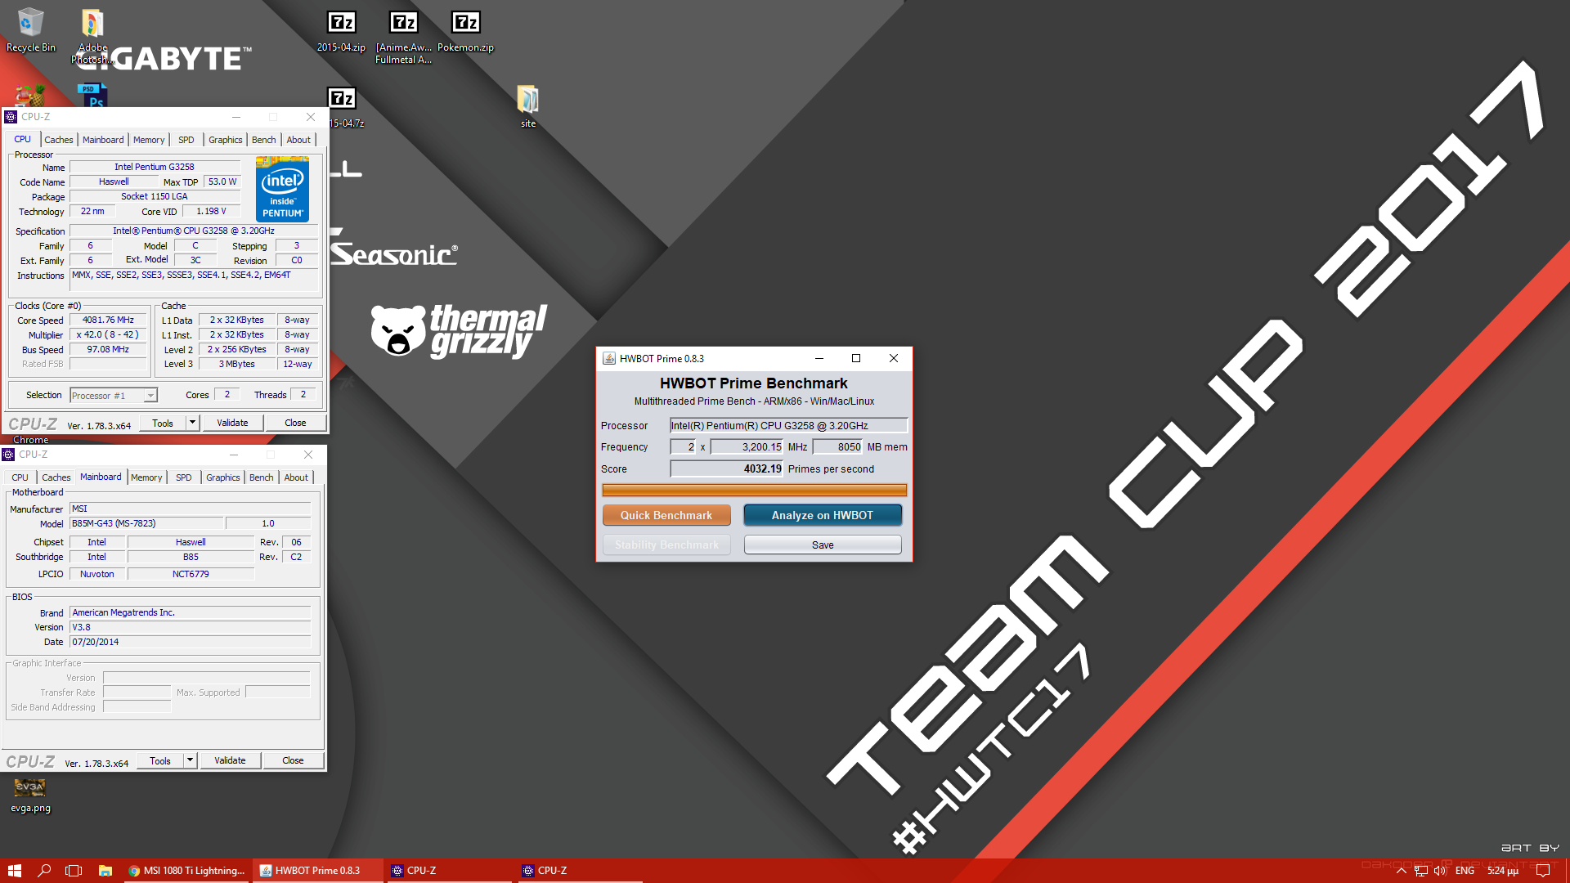Open the Adobe Photoshop desktop shortcut
This screenshot has width=1570, height=883.
click(92, 35)
